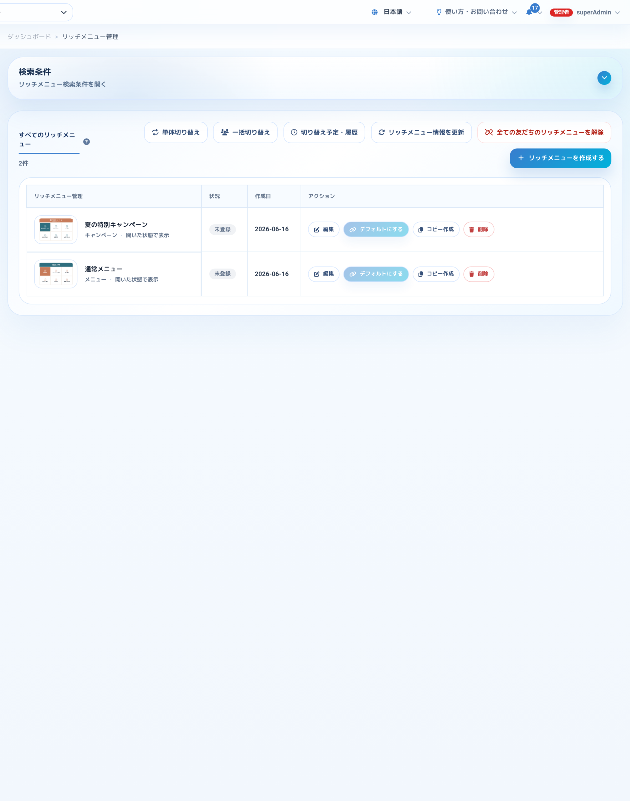
Task: Open the 使い方・お問い合わせ dropdown
Action: pos(476,12)
